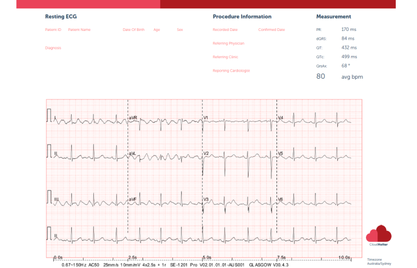The image size is (417, 268).
Task: Click the Date Of Birth field label
Action: (x=134, y=30)
